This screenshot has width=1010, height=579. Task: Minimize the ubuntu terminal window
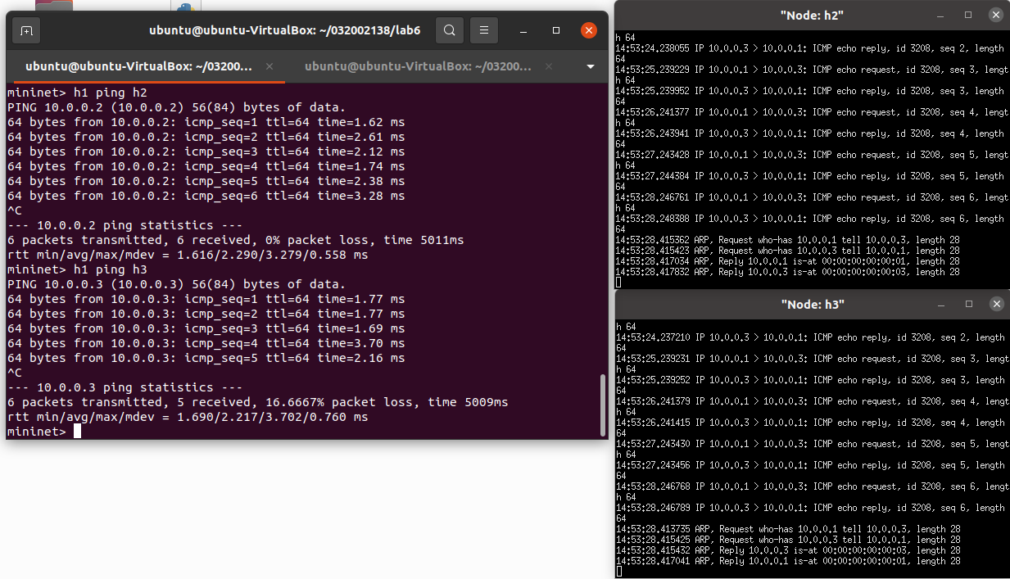pyautogui.click(x=524, y=31)
